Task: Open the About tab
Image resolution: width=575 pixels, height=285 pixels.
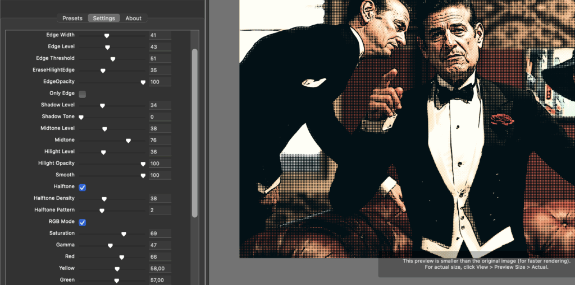Action: pos(134,18)
